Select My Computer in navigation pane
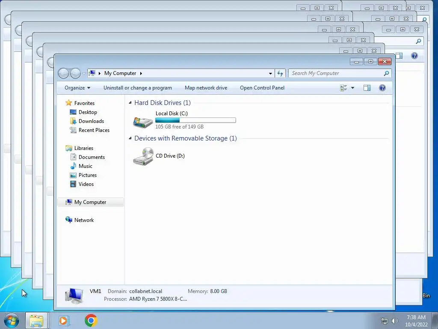Screen dimensions: 438x329 tap(91, 202)
